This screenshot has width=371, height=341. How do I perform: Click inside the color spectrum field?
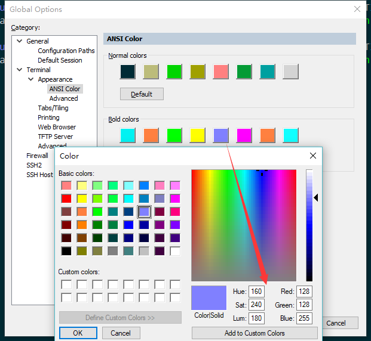pos(244,225)
